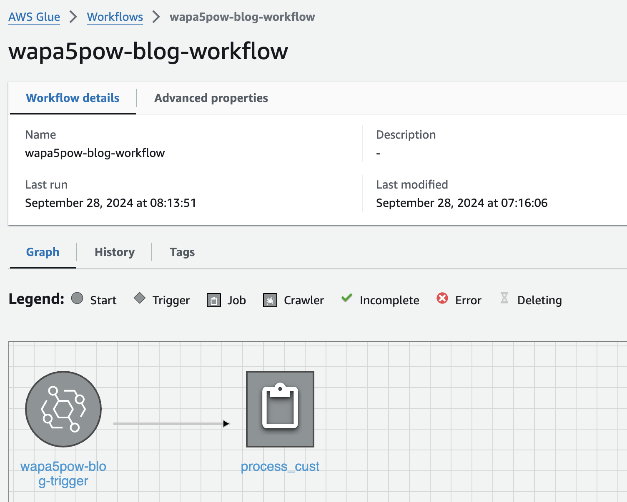The image size is (627, 502).
Task: Click the Trigger diamond legend icon
Action: coord(140,298)
